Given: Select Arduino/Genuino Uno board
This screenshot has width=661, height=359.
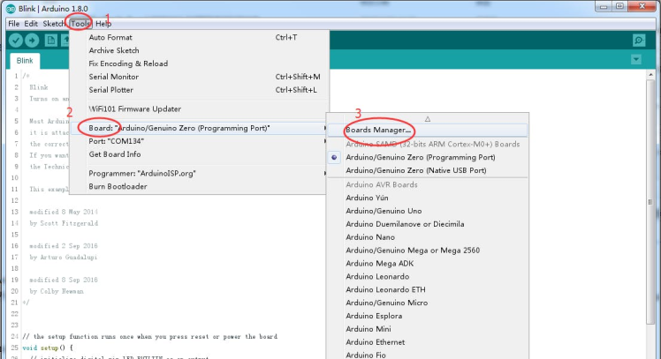Looking at the screenshot, I should pyautogui.click(x=383, y=211).
